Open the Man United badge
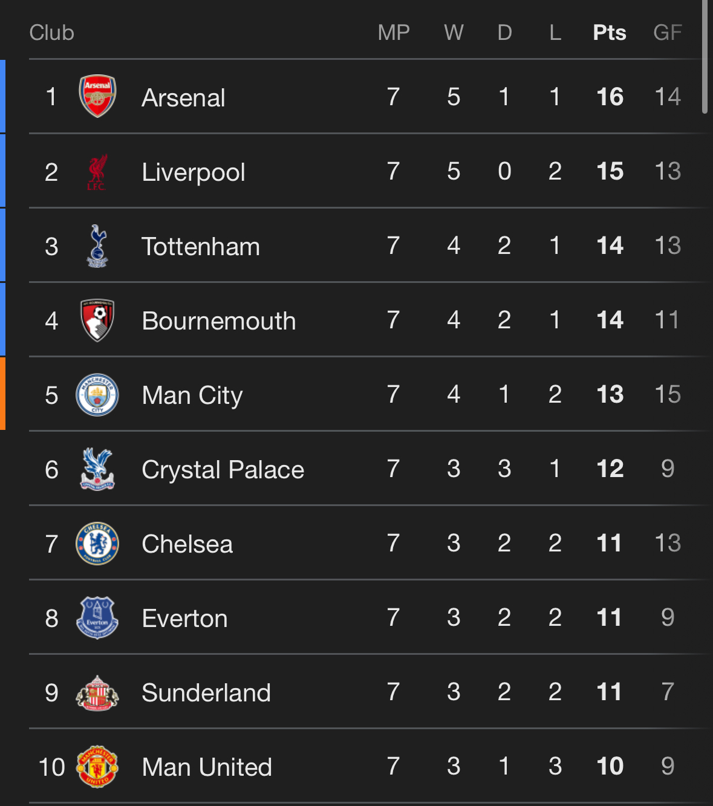This screenshot has width=713, height=806. pos(97,767)
